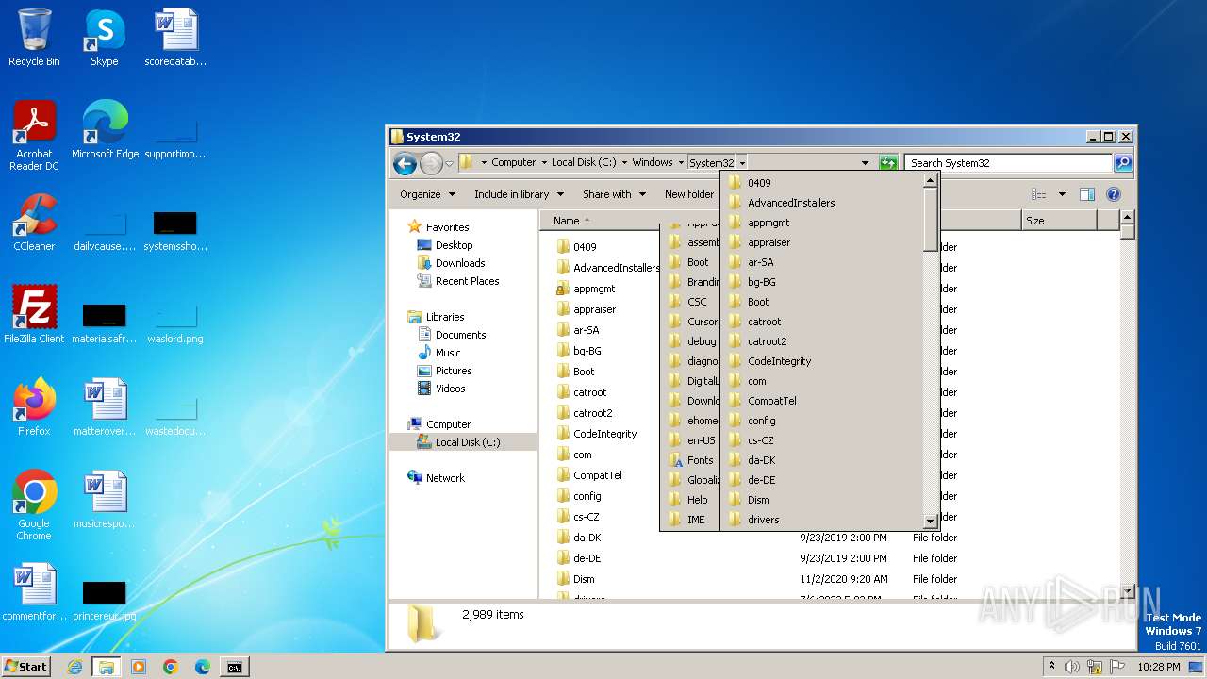This screenshot has height=679, width=1207.
Task: Click the command prompt taskbar icon
Action: click(x=234, y=667)
